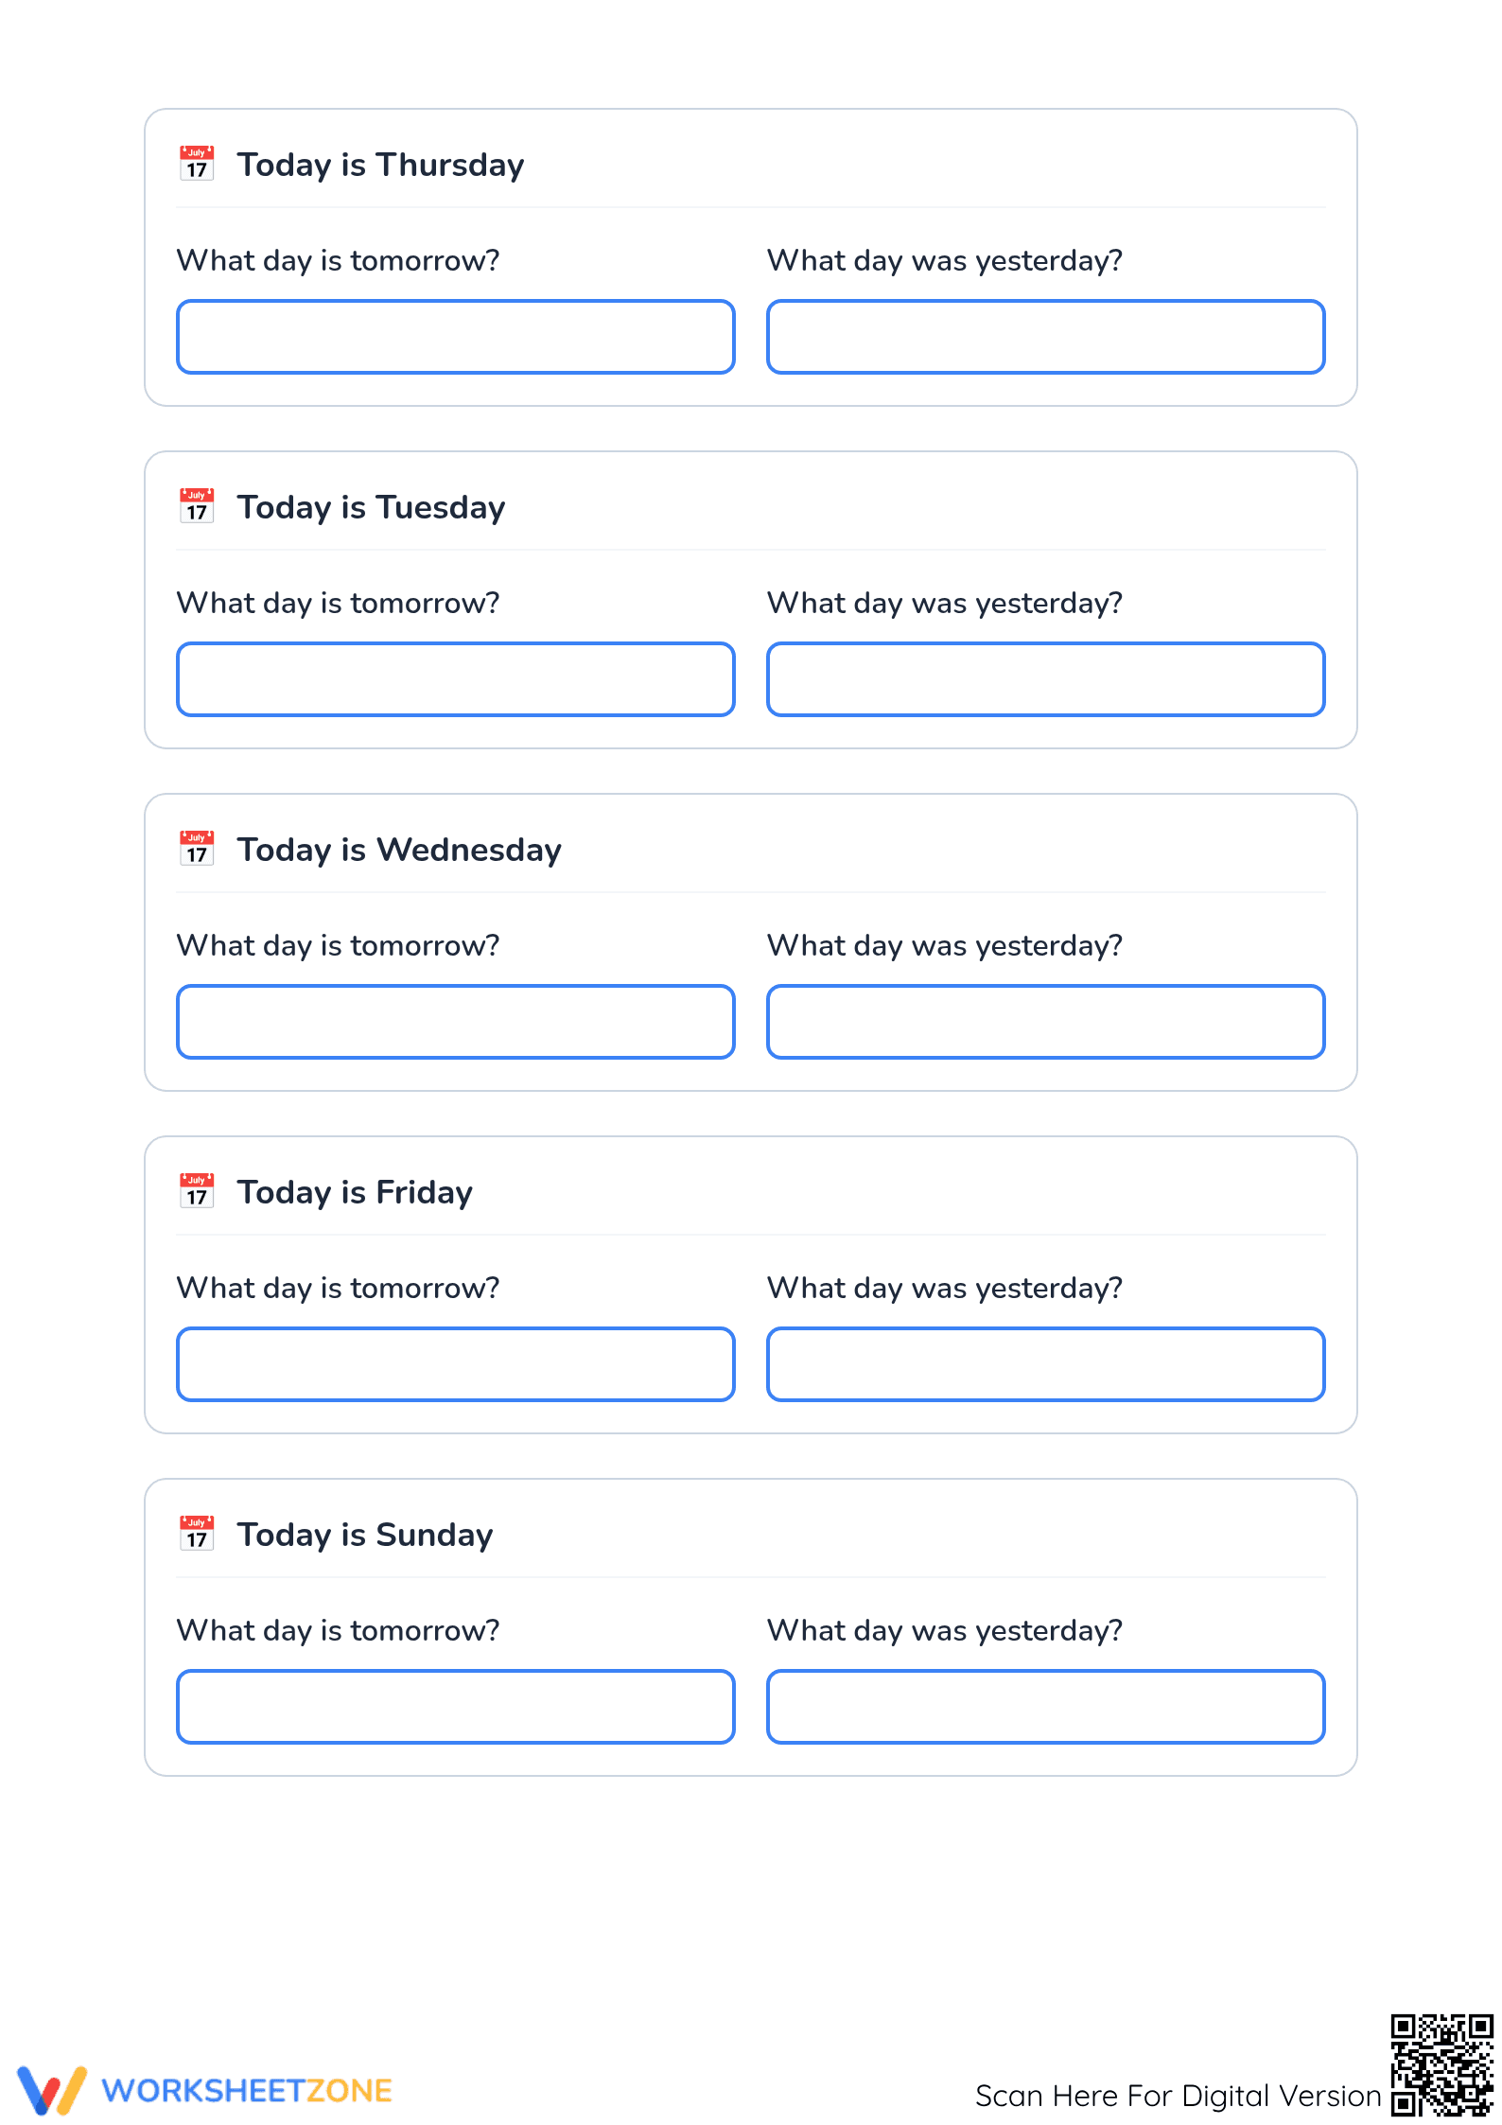Click the calendar icon beside Today is Tuesday
Viewport: 1502px width, 2125px height.
(x=197, y=506)
